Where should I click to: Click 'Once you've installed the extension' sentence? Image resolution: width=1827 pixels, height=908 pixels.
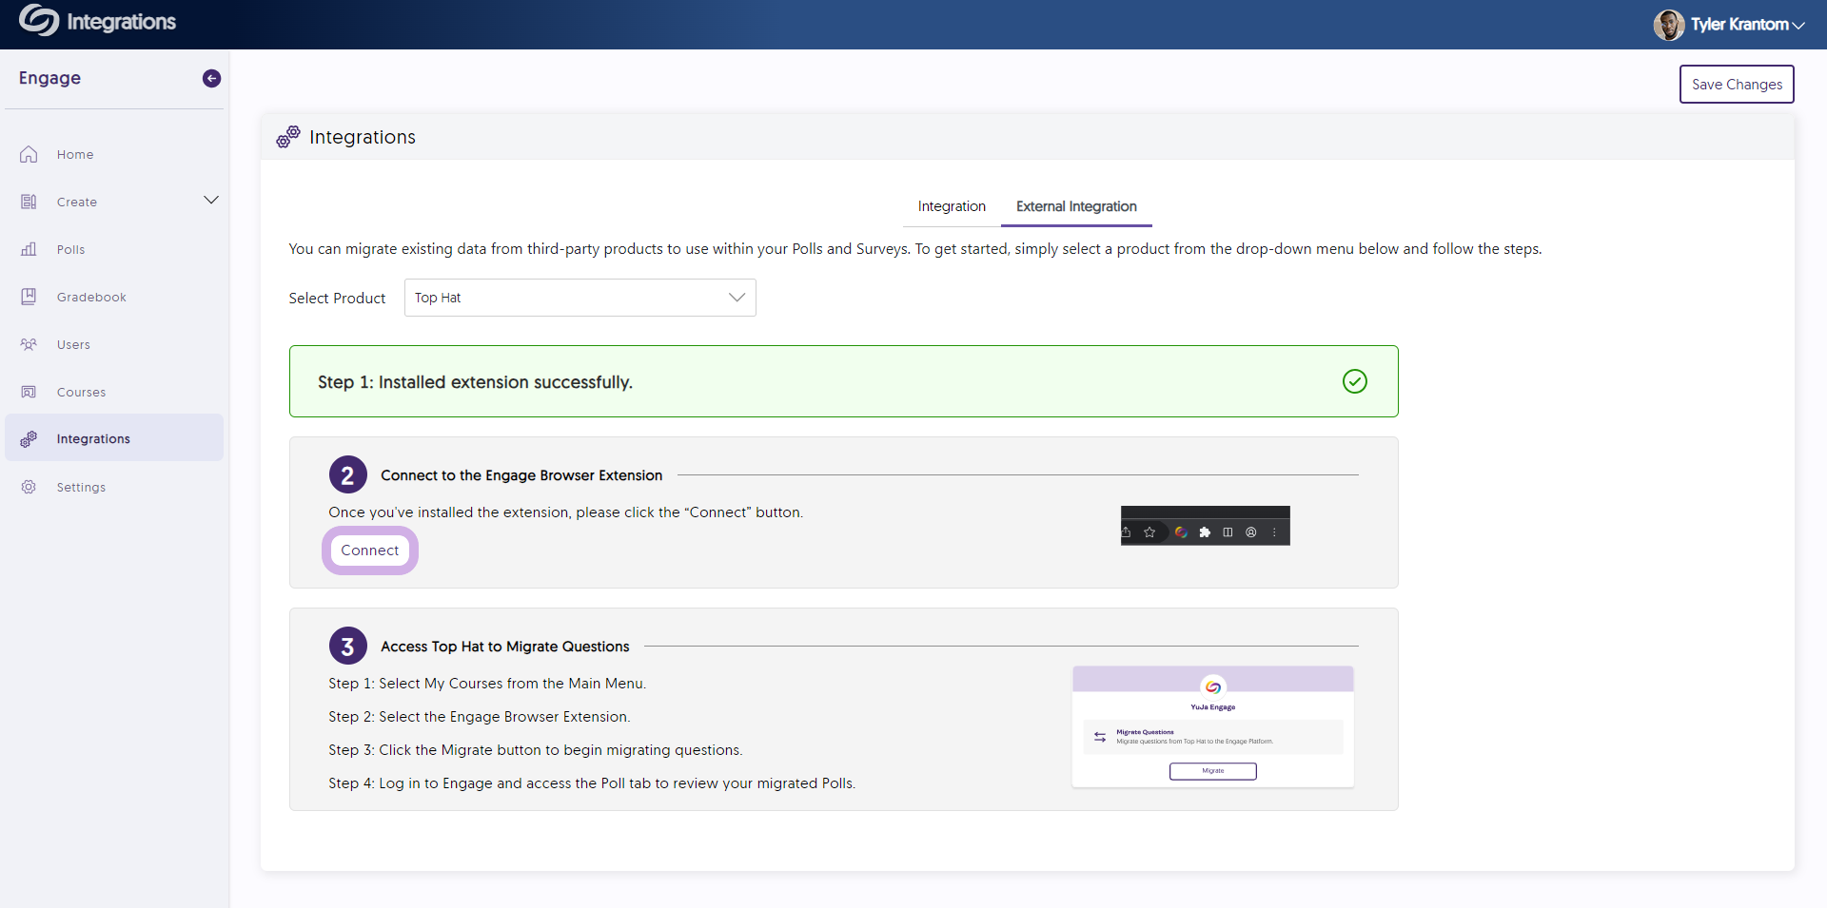coord(565,512)
